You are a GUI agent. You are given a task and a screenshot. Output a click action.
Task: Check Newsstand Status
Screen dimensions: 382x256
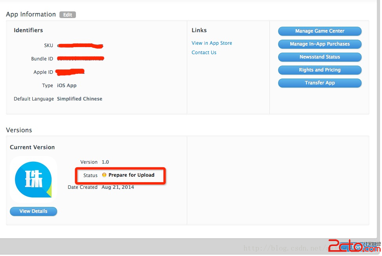tap(319, 57)
